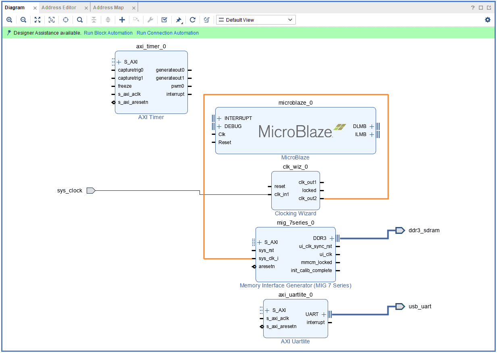Click the pin toolbar icon
Viewport: 497px width, 353px height.
tap(179, 20)
